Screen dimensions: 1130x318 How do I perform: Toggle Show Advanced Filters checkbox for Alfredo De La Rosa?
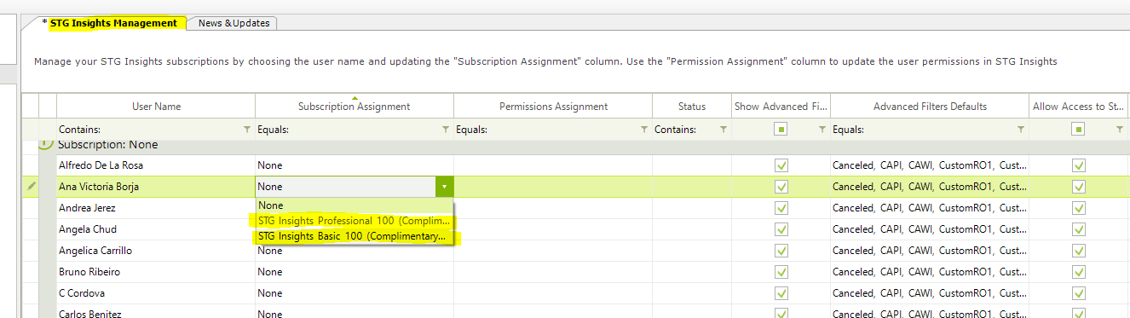(781, 165)
